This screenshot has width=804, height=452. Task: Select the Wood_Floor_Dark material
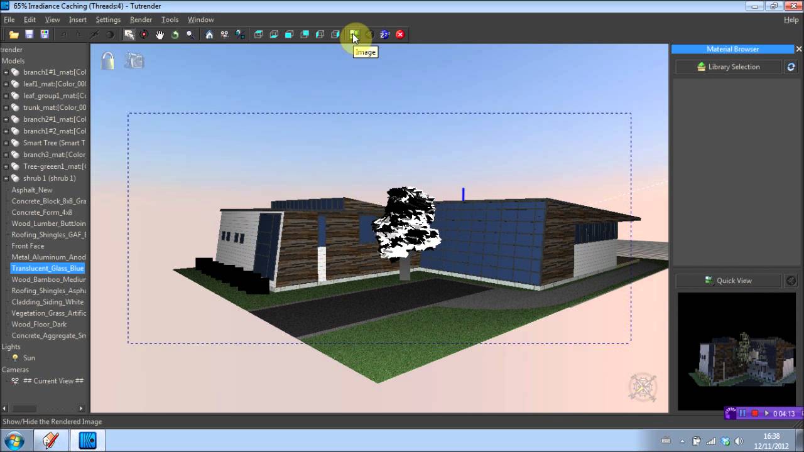point(39,325)
